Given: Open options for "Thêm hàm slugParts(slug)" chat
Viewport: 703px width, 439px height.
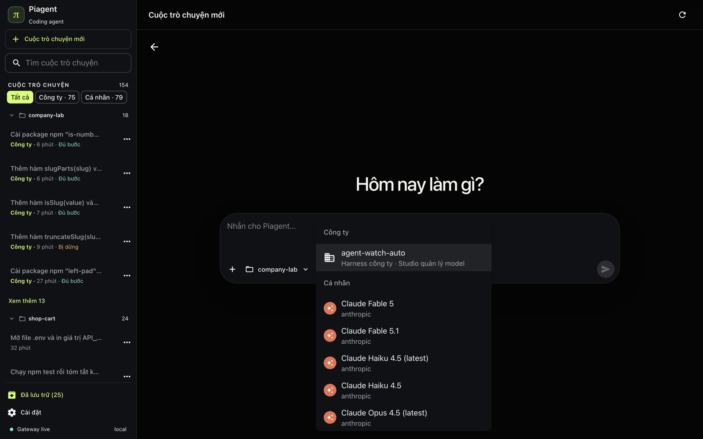Looking at the screenshot, I should [127, 173].
